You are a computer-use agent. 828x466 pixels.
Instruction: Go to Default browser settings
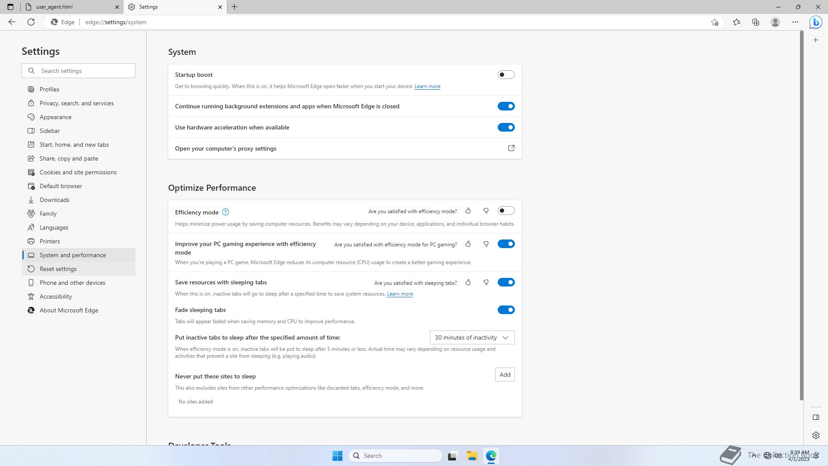click(x=78, y=186)
